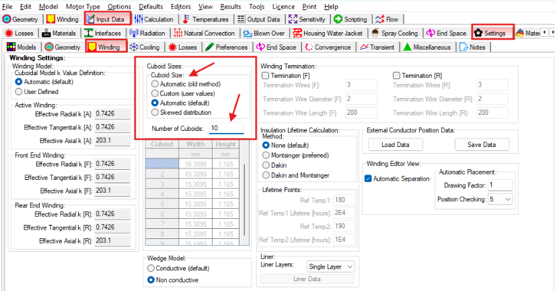Open the Spray Cooling tab
Image resolution: width=555 pixels, height=292 pixels.
click(x=396, y=33)
